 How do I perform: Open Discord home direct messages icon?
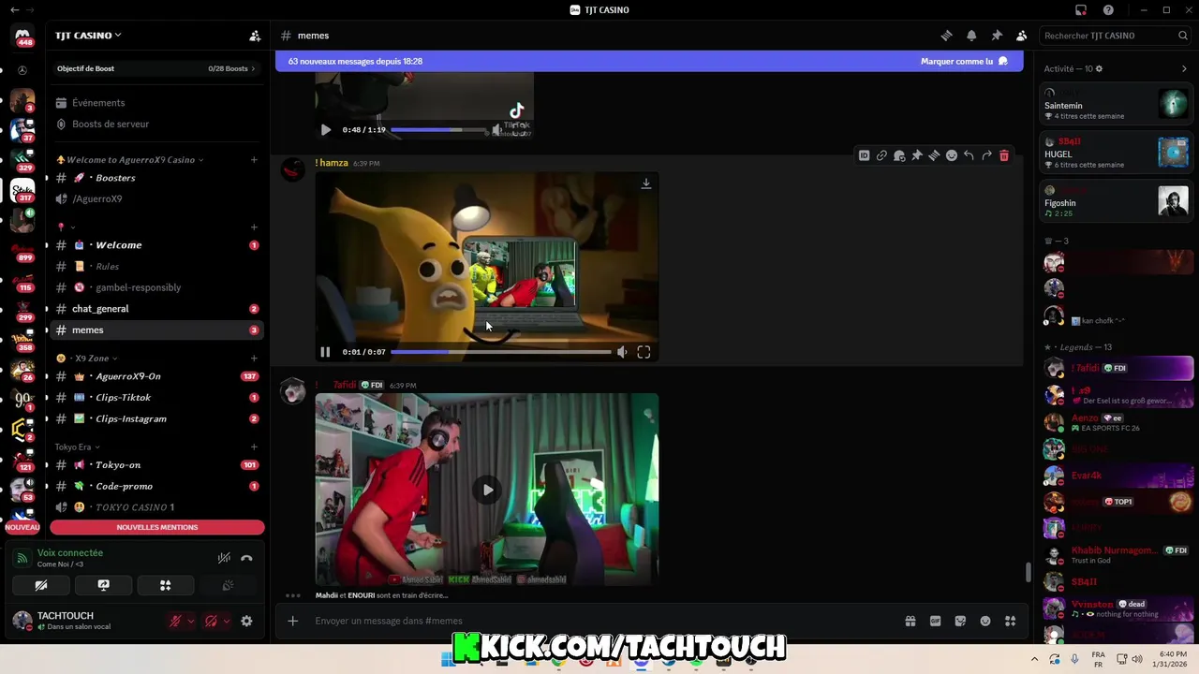point(22,37)
